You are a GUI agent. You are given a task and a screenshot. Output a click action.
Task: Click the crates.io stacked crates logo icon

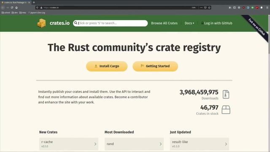[41, 23]
